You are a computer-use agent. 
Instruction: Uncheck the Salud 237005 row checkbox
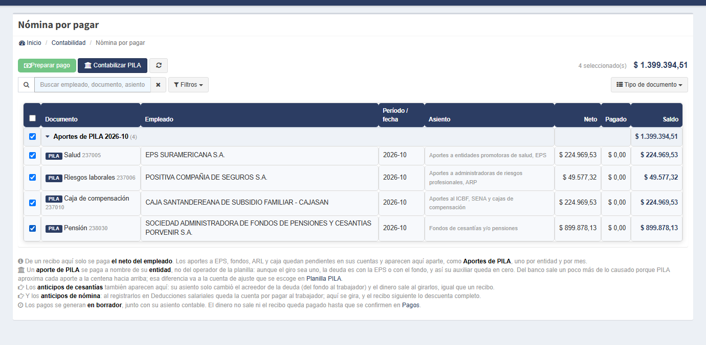33,156
